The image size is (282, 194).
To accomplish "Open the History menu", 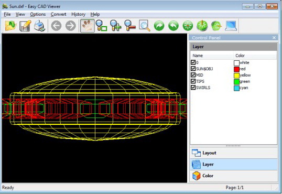I will point(79,14).
